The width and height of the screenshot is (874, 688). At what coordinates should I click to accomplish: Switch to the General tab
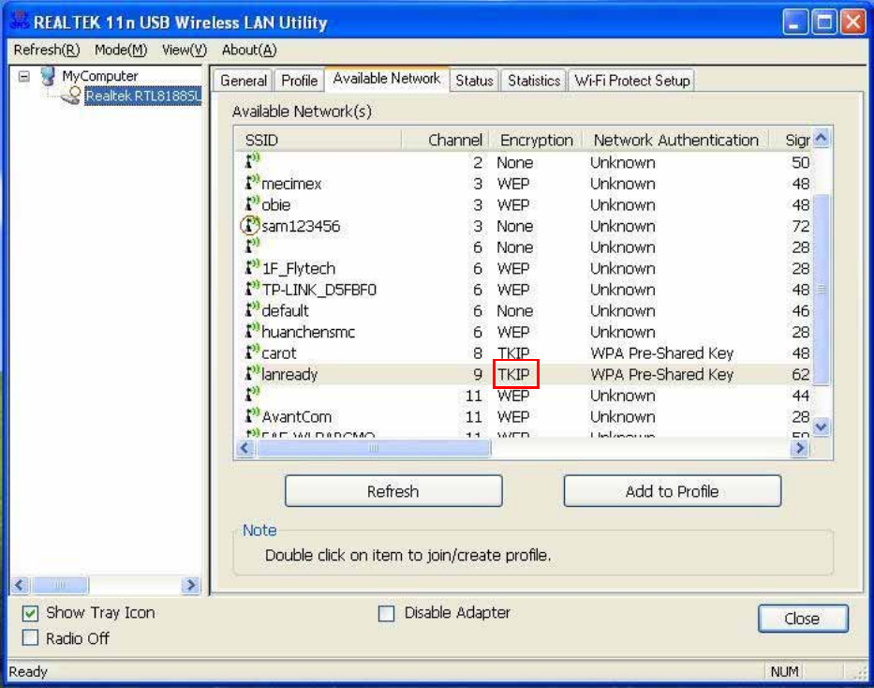244,81
